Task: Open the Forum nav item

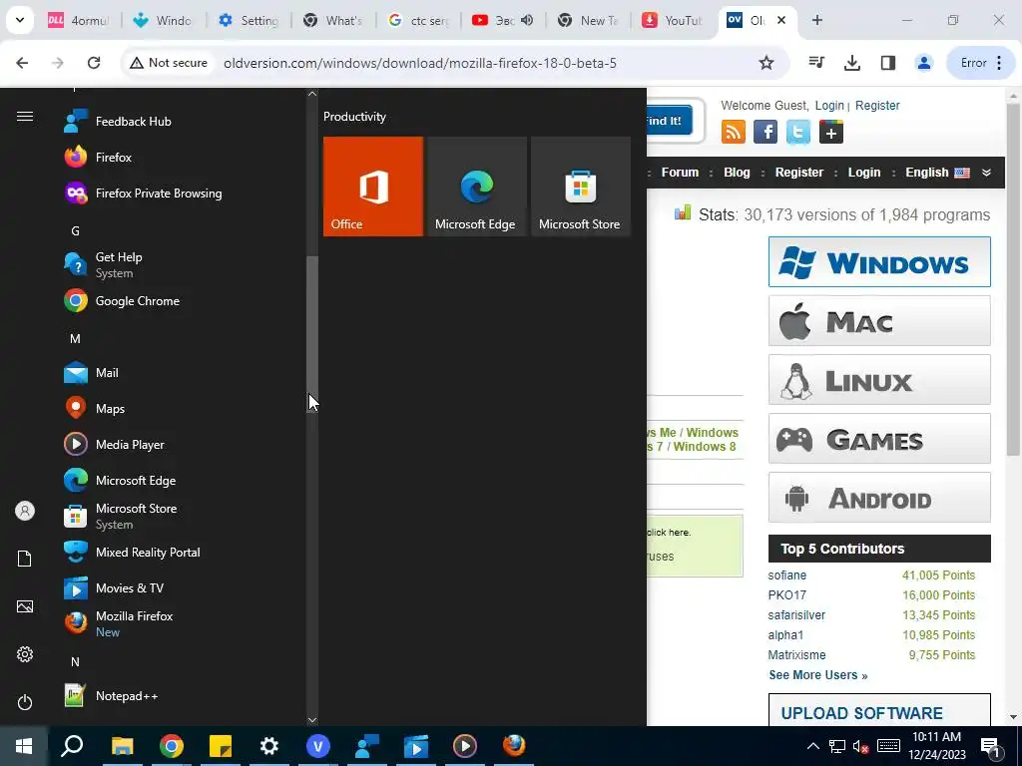Action: (x=680, y=172)
